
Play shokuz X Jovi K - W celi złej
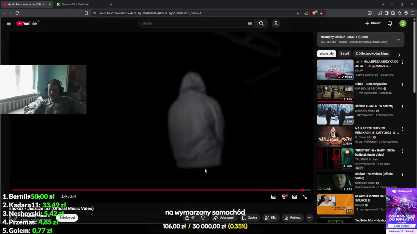pyautogui.click(x=335, y=114)
